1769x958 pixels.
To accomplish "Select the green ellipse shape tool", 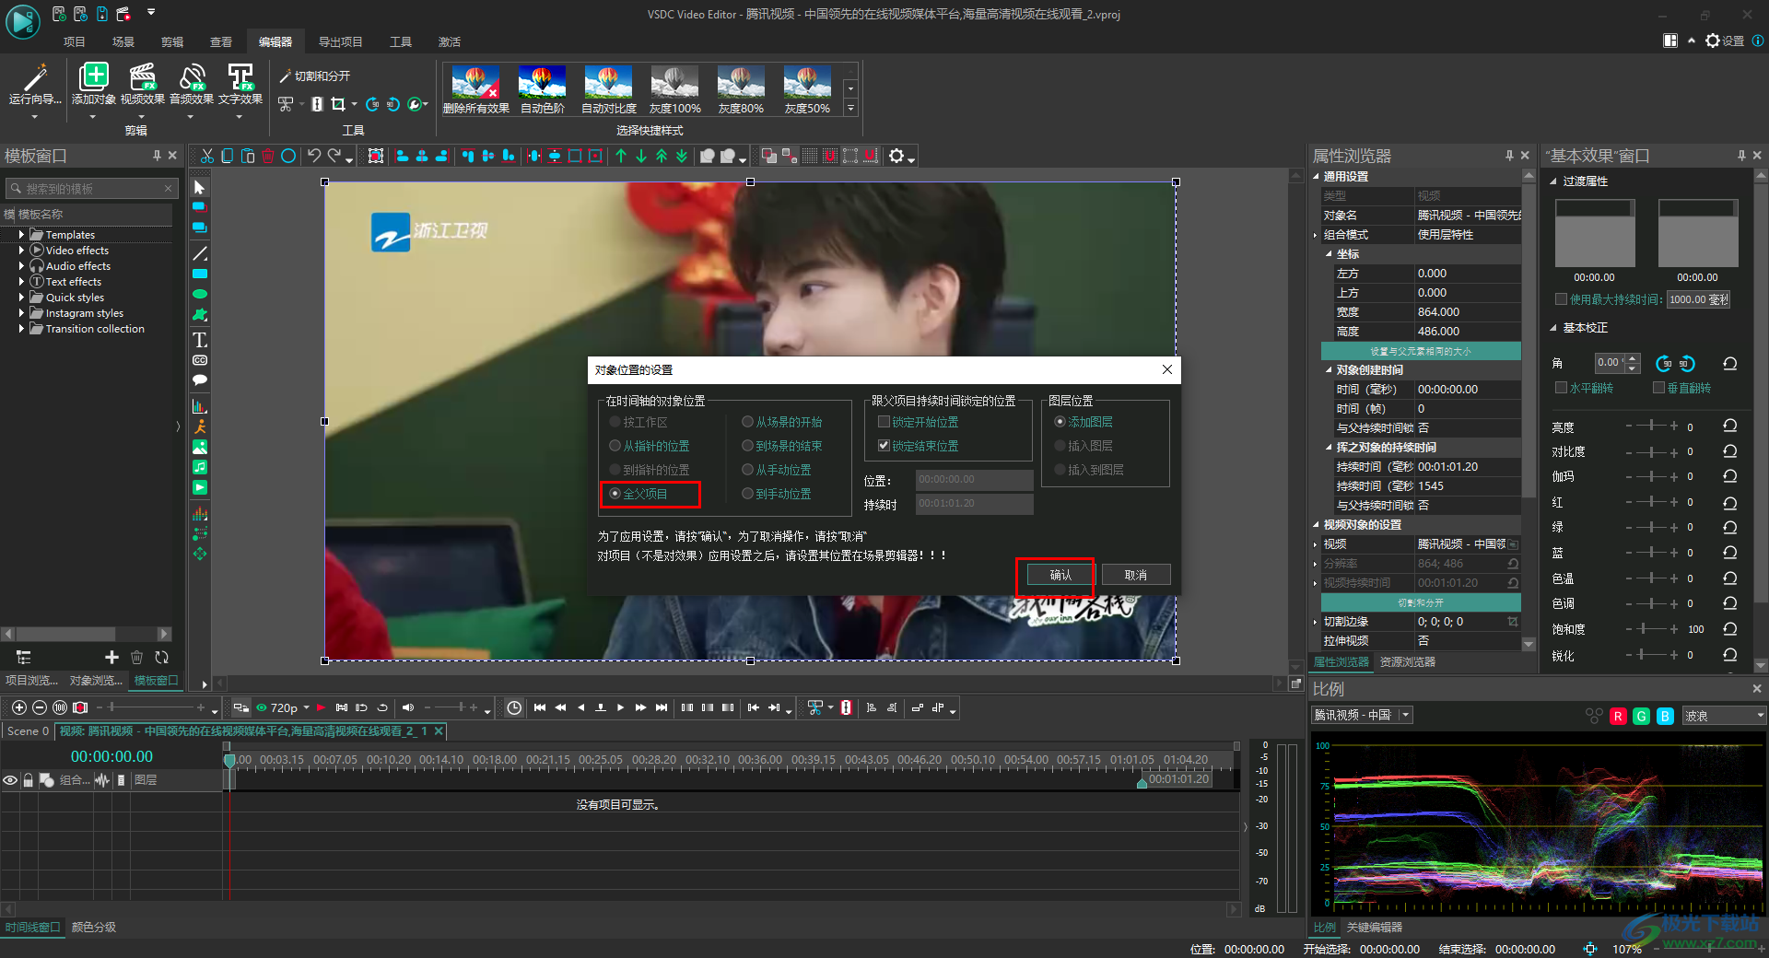I will point(199,294).
